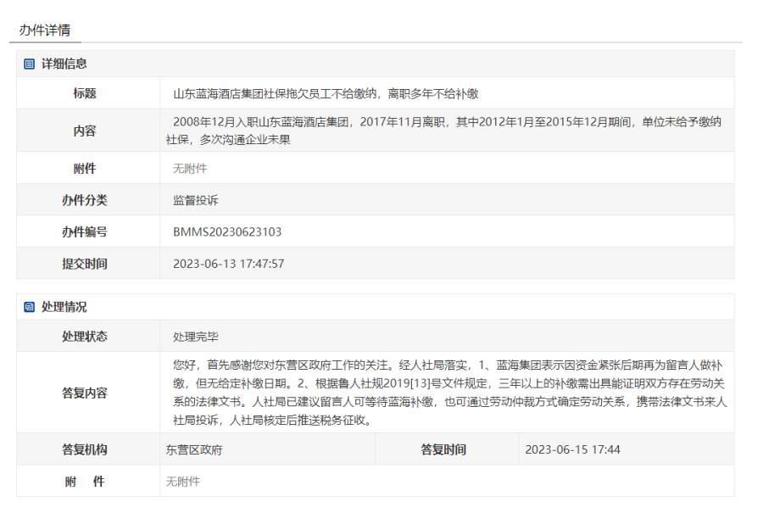Click case number BMMS20230623103
The width and height of the screenshot is (763, 513).
coord(227,231)
